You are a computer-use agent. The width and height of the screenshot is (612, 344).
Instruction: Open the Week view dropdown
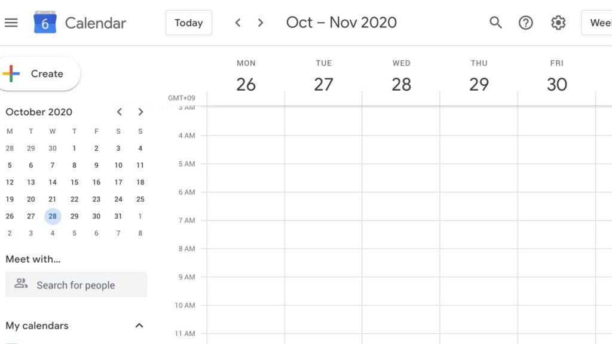[x=596, y=23]
